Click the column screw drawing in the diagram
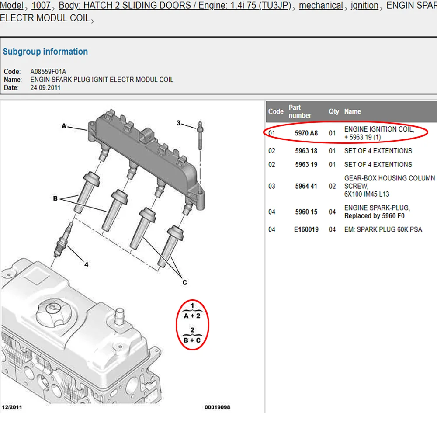437x437 pixels. coord(200,136)
